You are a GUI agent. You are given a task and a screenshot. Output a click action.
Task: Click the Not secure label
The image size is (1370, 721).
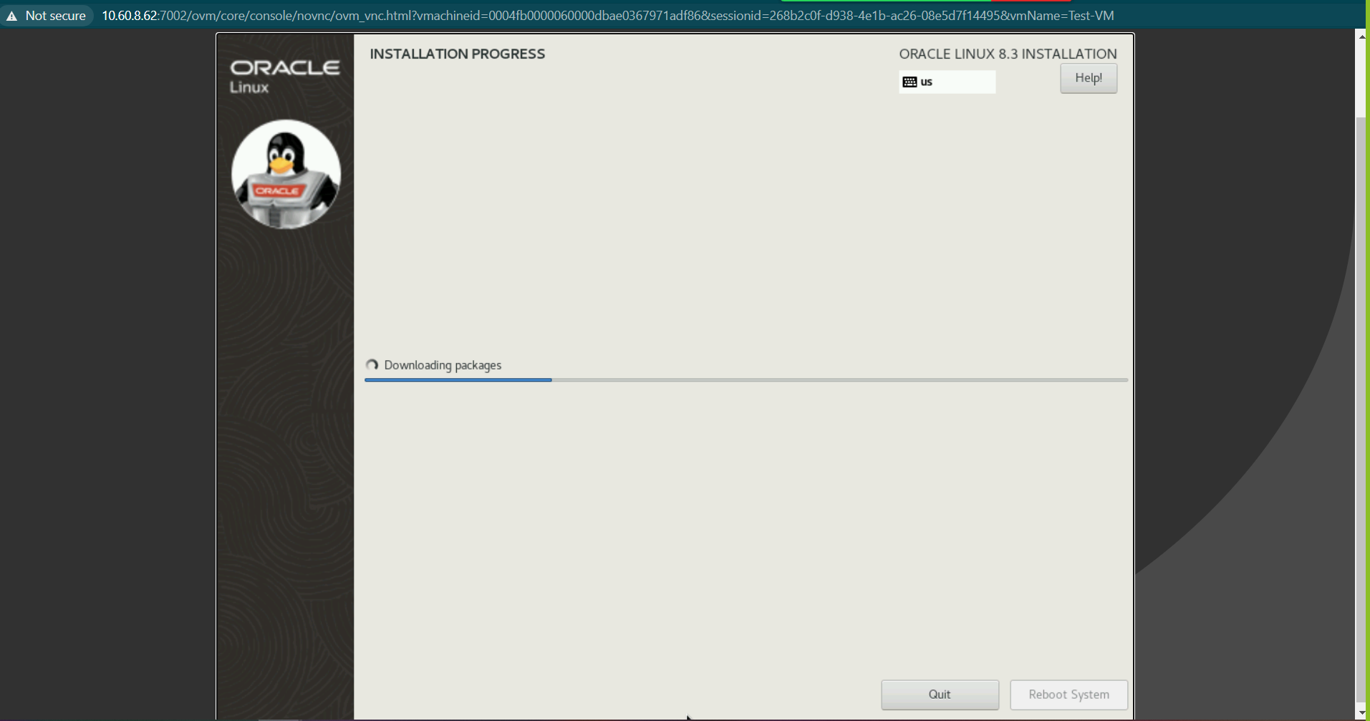[x=55, y=16]
